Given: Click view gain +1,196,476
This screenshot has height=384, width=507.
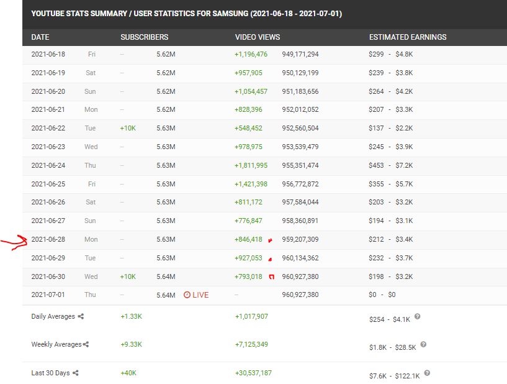Looking at the screenshot, I should click(251, 54).
